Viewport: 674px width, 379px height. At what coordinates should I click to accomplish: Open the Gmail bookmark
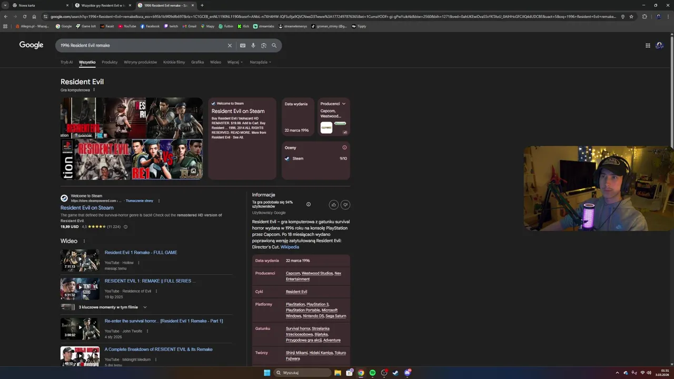pos(190,26)
